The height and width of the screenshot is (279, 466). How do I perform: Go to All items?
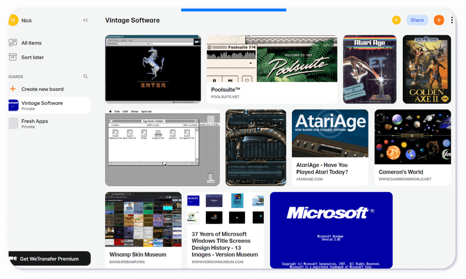coord(31,43)
